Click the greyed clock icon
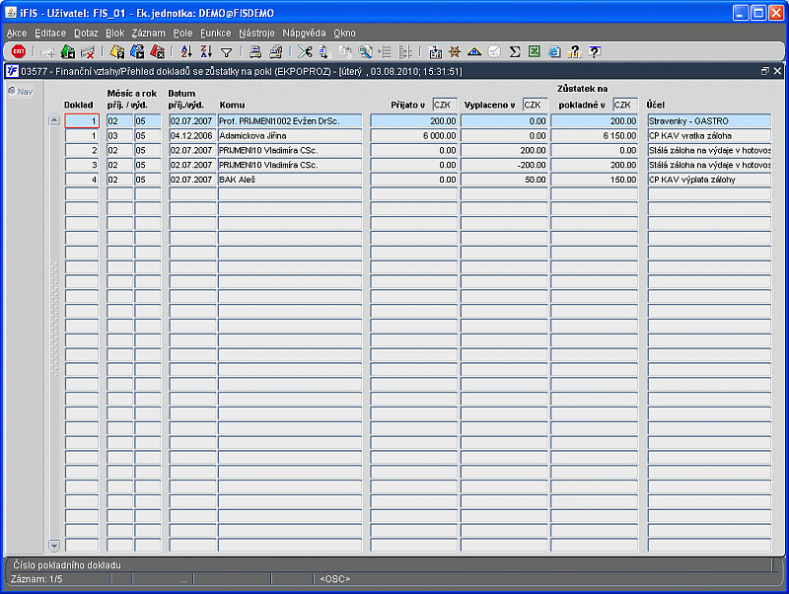Image resolution: width=789 pixels, height=594 pixels. point(494,51)
